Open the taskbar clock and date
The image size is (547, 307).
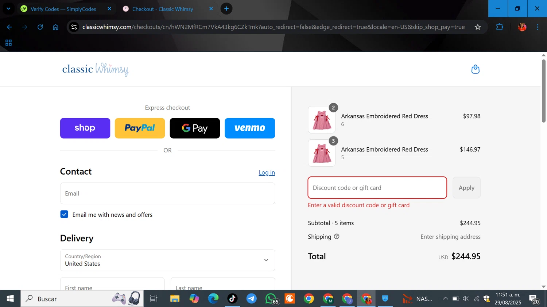point(508,299)
